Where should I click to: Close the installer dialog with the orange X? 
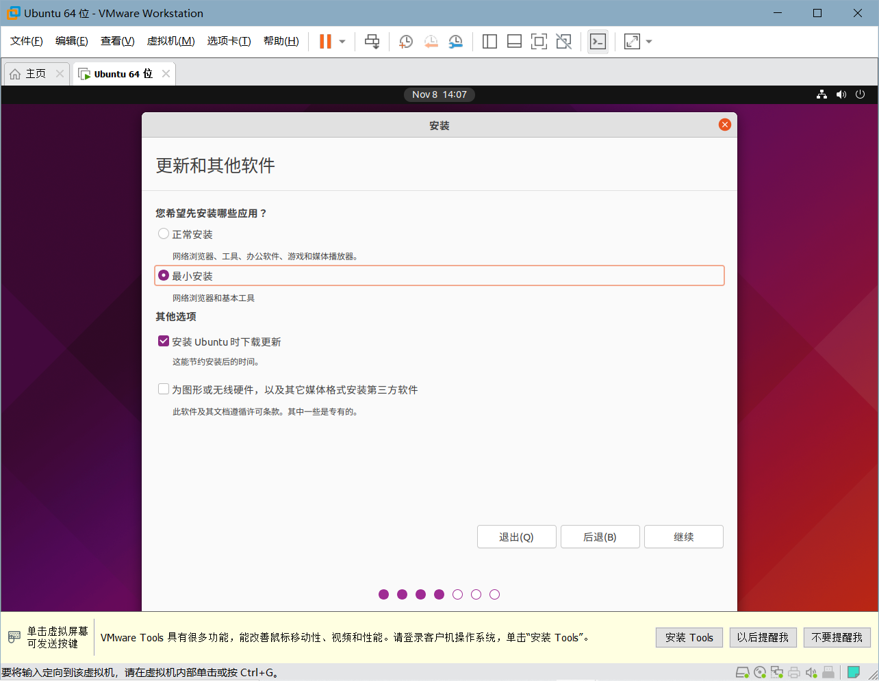pos(725,125)
